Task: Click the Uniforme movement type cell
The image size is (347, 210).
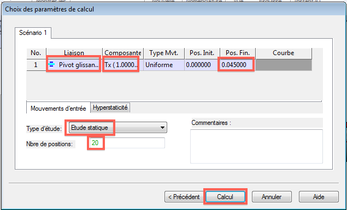Action: pos(164,65)
